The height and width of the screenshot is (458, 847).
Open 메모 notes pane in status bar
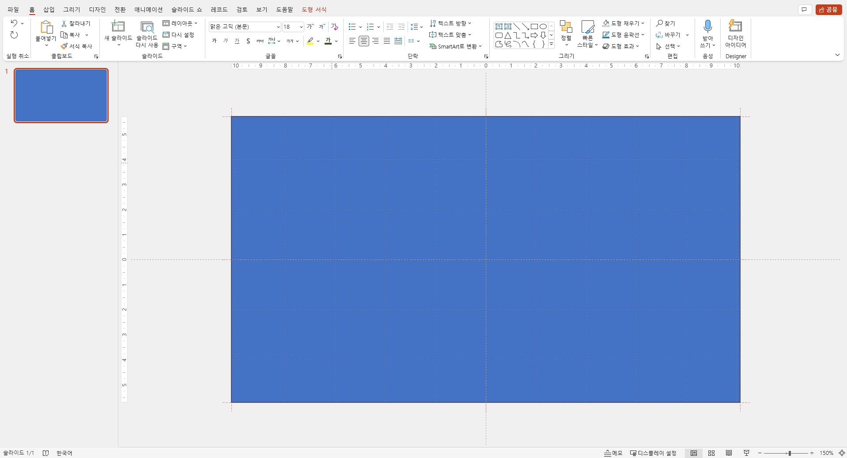pyautogui.click(x=613, y=453)
